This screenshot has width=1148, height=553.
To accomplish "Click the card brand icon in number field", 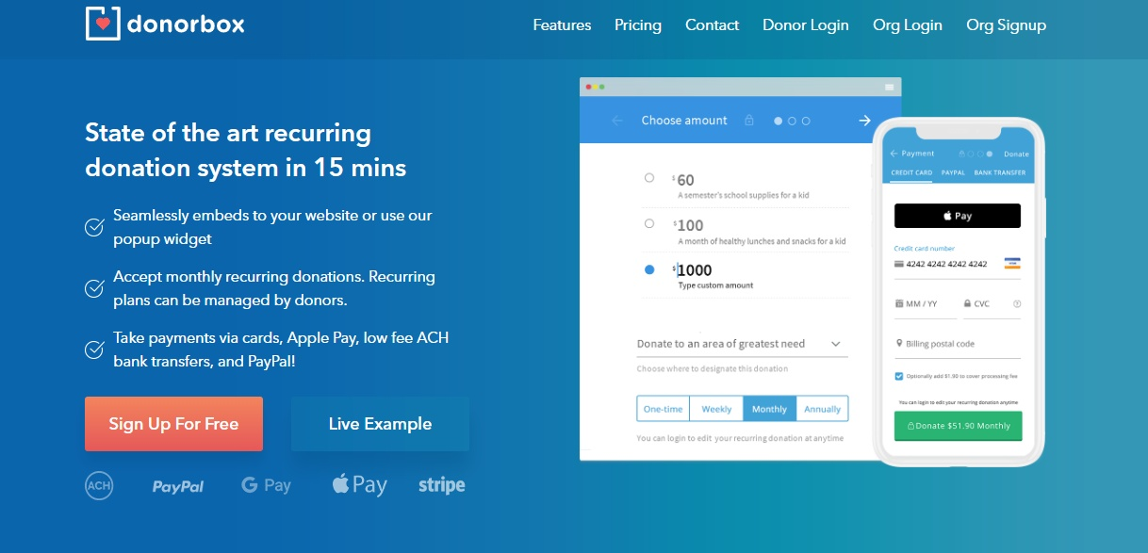I will [x=1012, y=264].
